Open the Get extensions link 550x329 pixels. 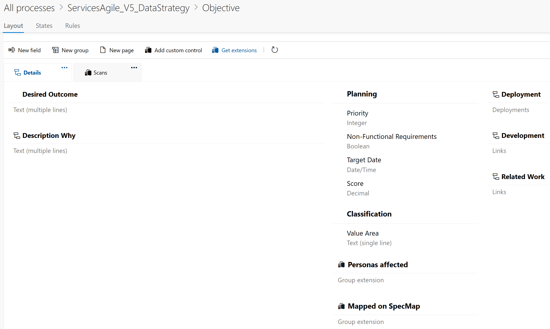point(239,50)
